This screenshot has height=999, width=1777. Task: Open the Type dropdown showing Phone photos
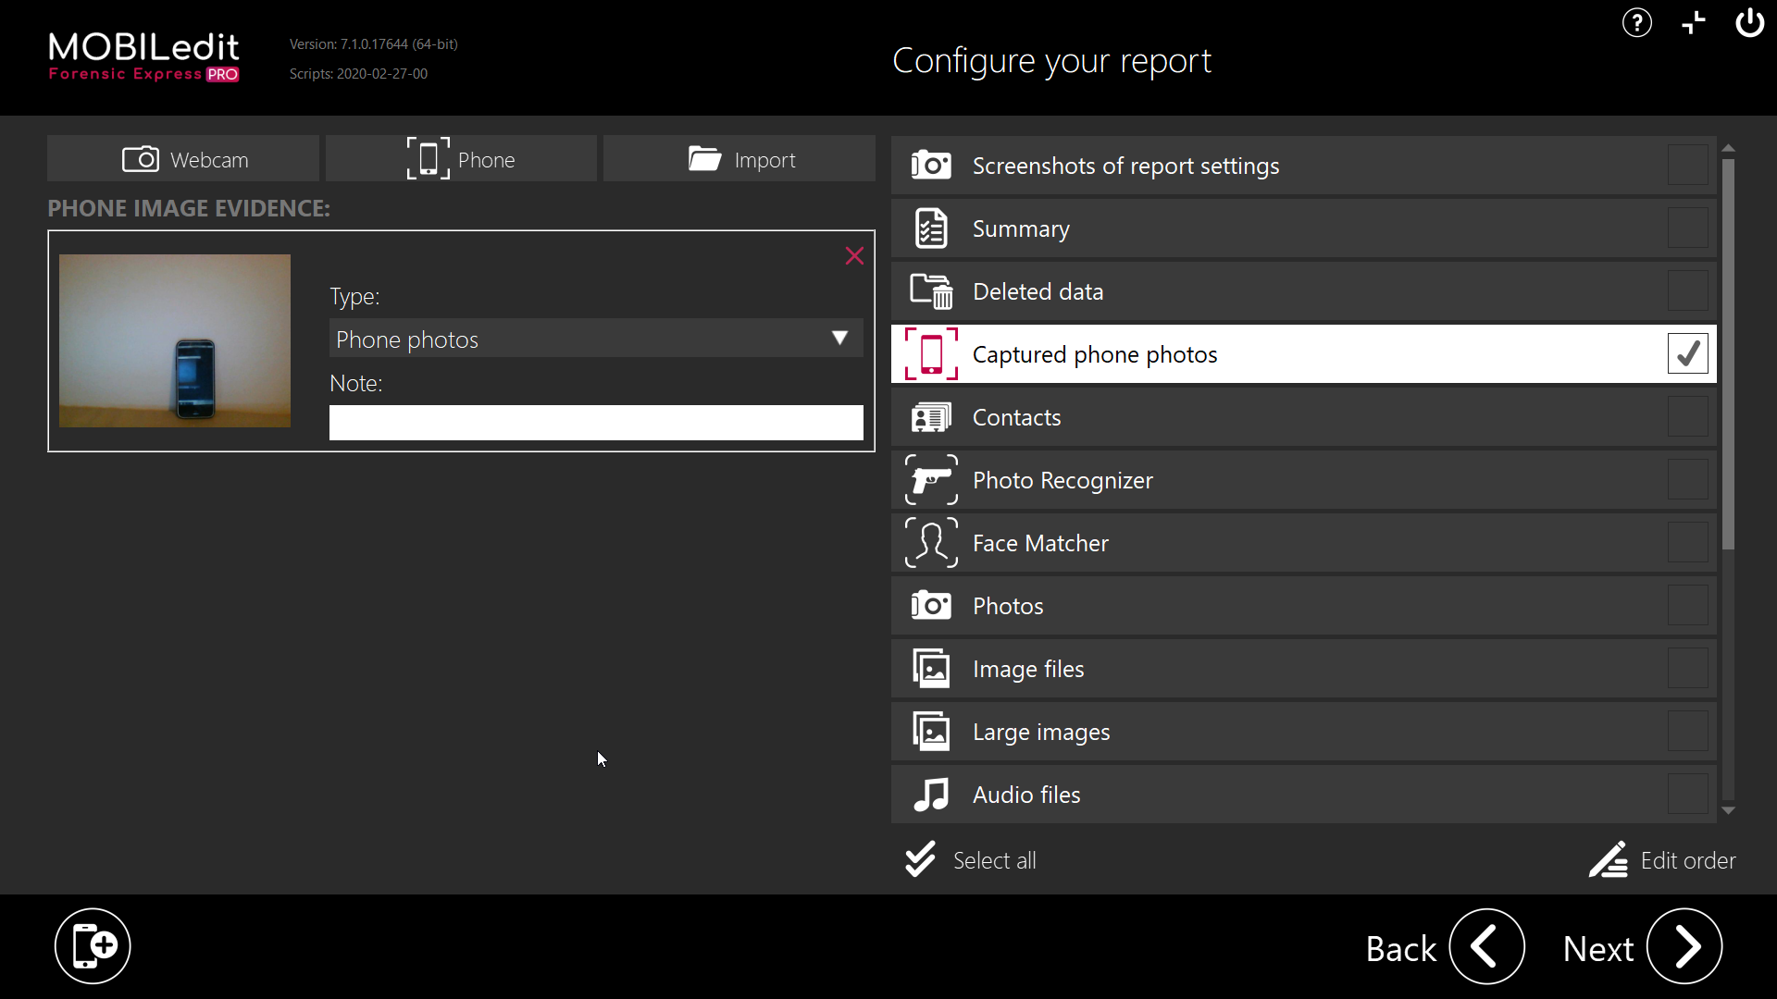pos(595,339)
